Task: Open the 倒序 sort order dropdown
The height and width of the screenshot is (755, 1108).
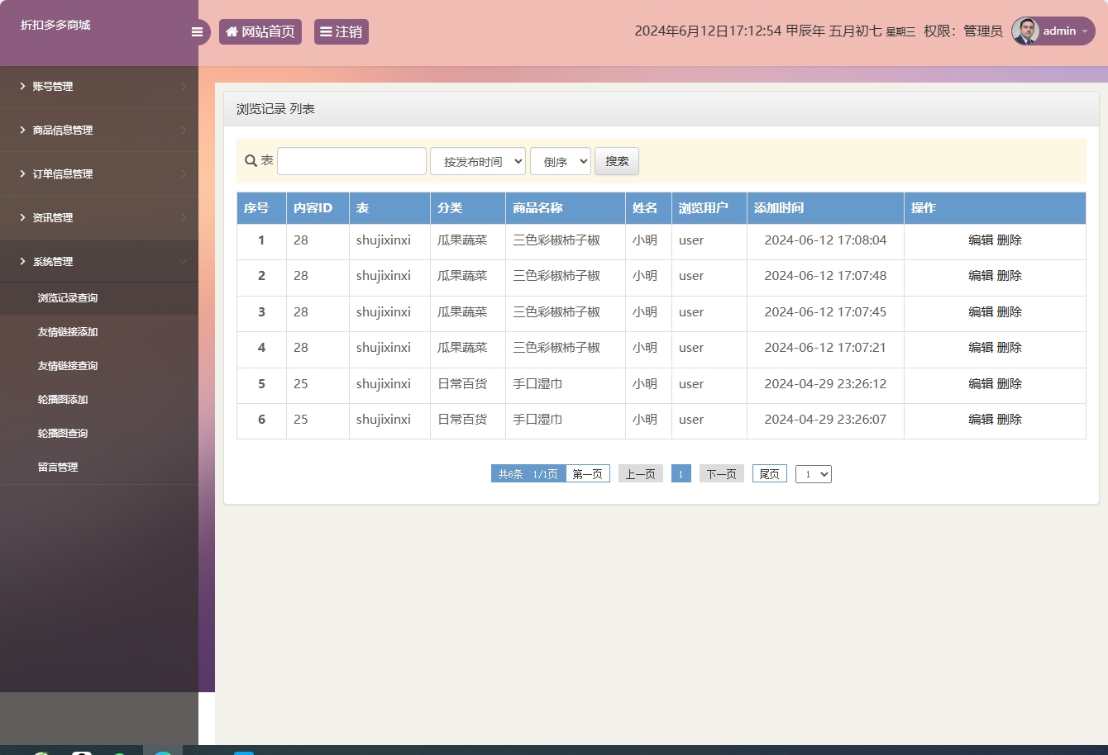Action: (560, 160)
